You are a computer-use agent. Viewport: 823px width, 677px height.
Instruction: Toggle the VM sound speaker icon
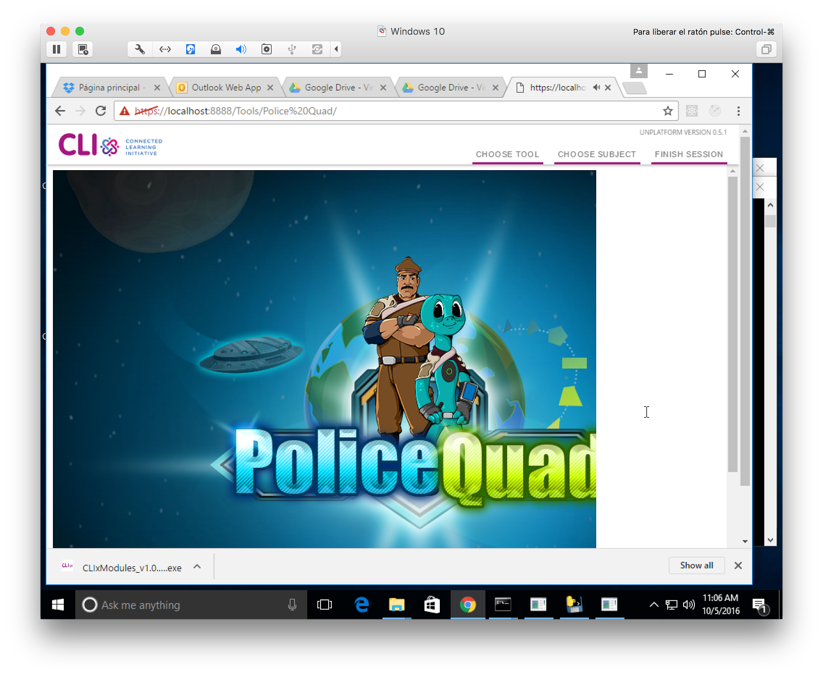pyautogui.click(x=241, y=49)
